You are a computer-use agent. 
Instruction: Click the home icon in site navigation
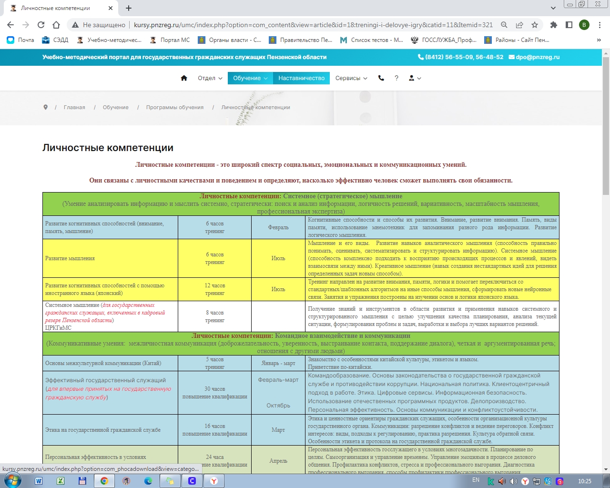(x=184, y=78)
